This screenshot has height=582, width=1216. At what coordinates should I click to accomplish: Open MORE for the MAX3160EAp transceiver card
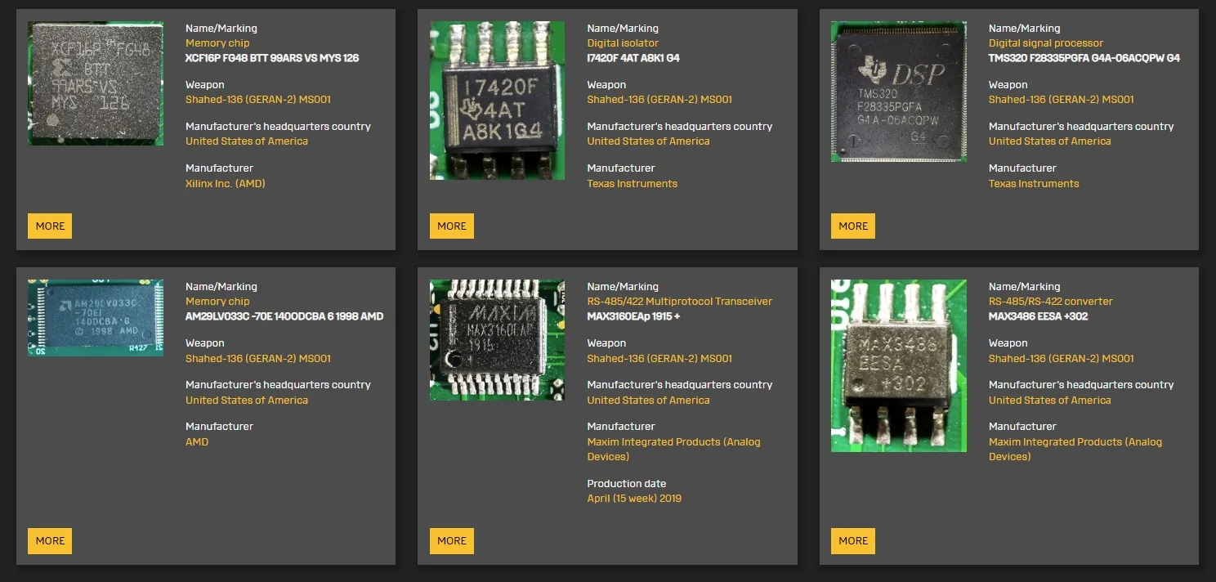pyautogui.click(x=451, y=541)
